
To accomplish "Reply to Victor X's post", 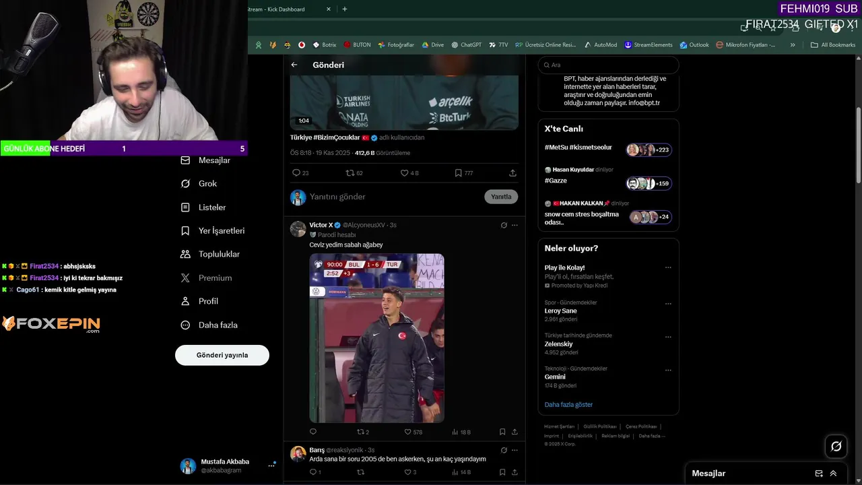I will click(x=313, y=432).
